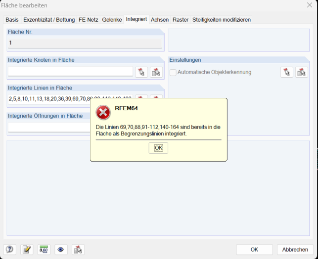Image resolution: width=318 pixels, height=259 pixels.
Task: Click the Fläche Nr. field
Action: pyautogui.click(x=85, y=43)
